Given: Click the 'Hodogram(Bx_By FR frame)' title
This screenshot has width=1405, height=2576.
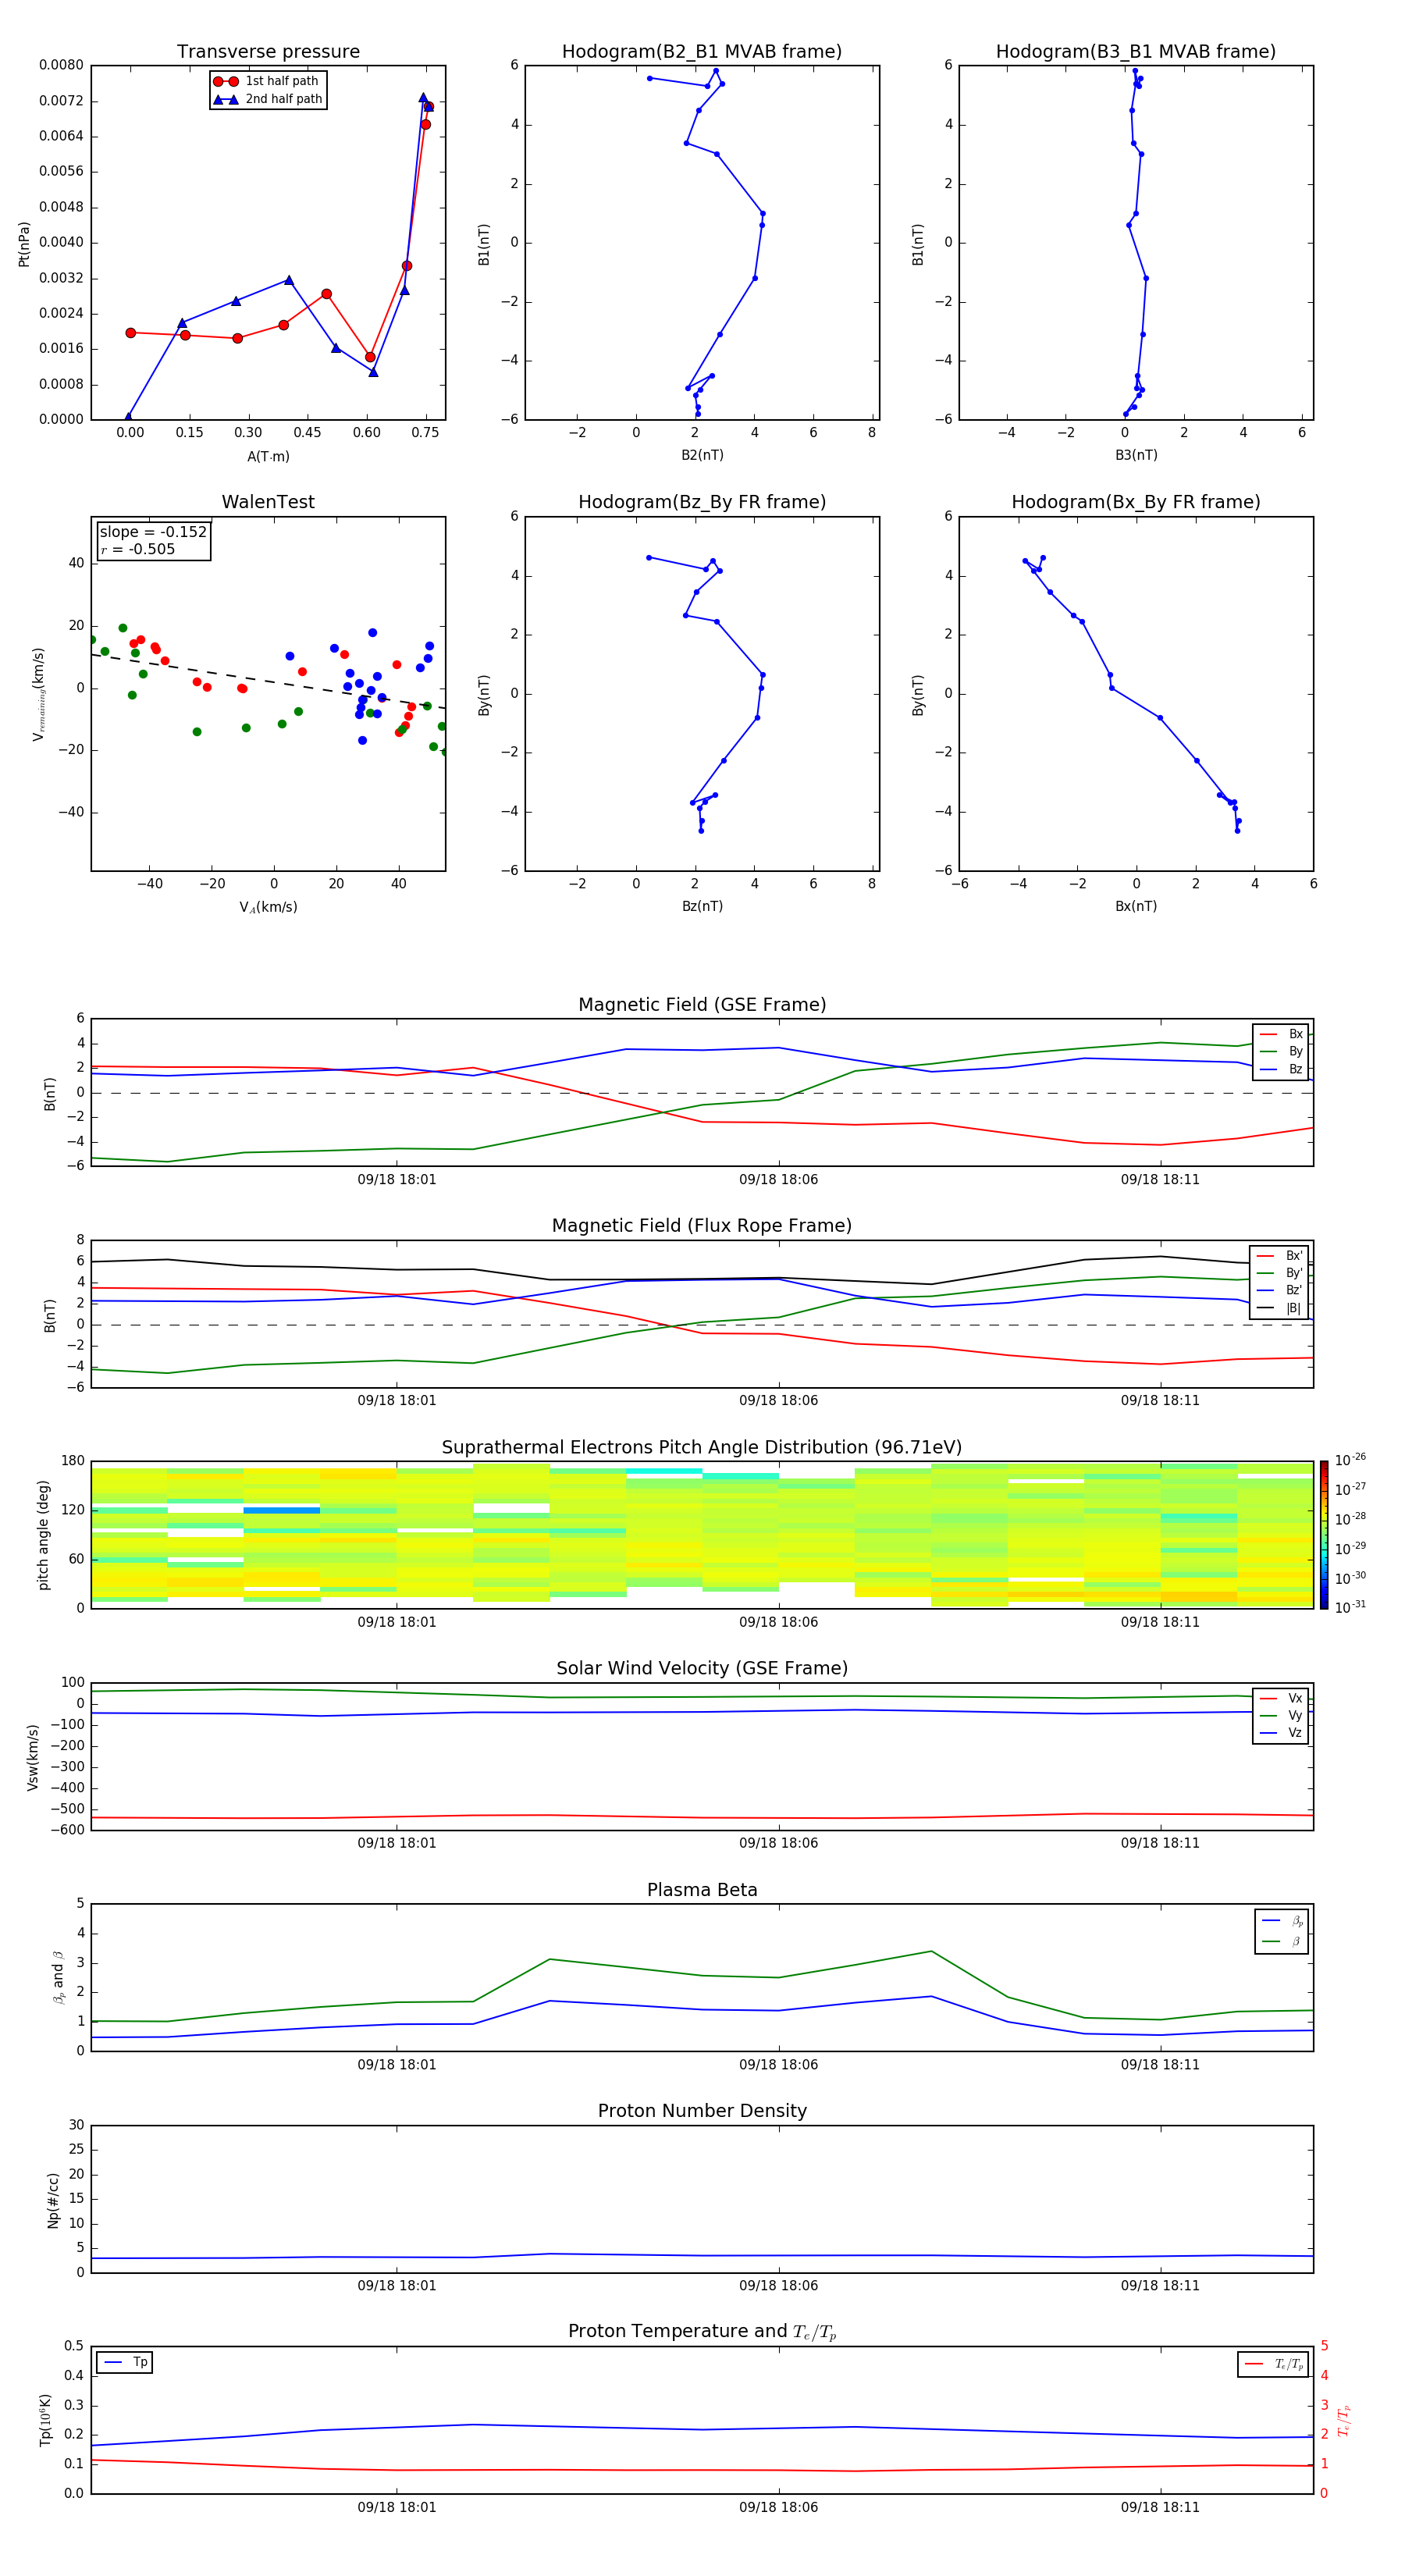Looking at the screenshot, I should pos(1136,502).
